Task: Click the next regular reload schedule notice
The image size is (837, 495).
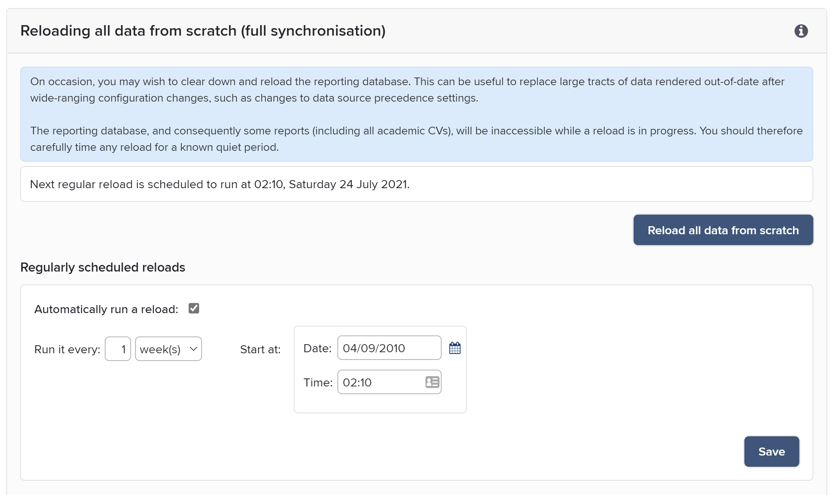Action: [220, 184]
